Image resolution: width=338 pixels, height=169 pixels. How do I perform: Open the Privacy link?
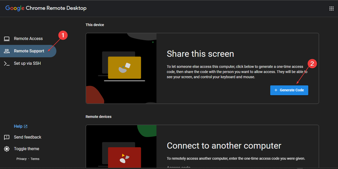point(21,159)
